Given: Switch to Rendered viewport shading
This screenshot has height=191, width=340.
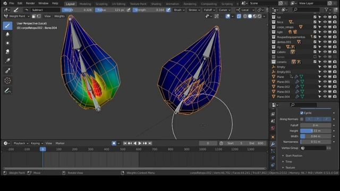Looking at the screenshot, I should (260, 16).
